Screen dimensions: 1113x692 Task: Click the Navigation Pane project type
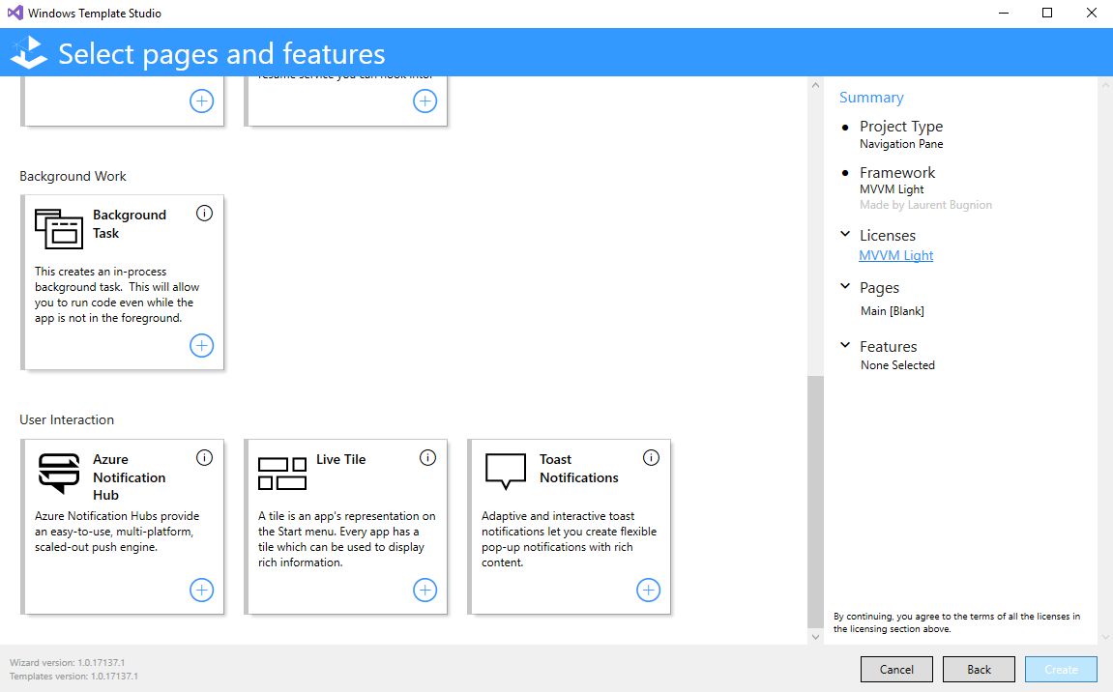pos(901,144)
